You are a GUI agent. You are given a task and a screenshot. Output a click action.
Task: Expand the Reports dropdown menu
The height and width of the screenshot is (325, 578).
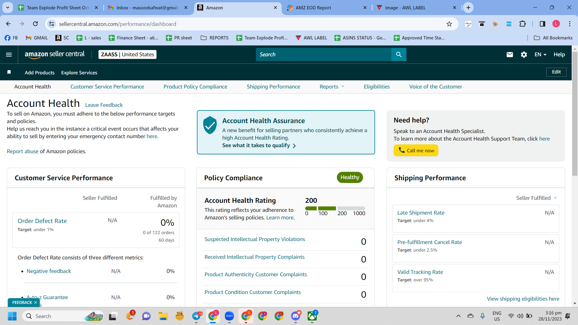click(x=332, y=87)
